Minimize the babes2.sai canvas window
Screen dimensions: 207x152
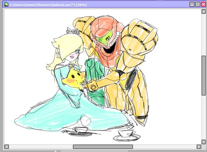(x=192, y=5)
